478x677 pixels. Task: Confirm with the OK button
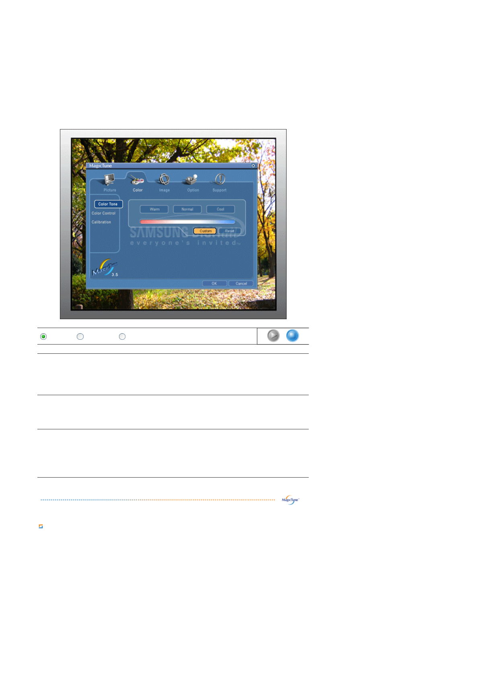214,283
